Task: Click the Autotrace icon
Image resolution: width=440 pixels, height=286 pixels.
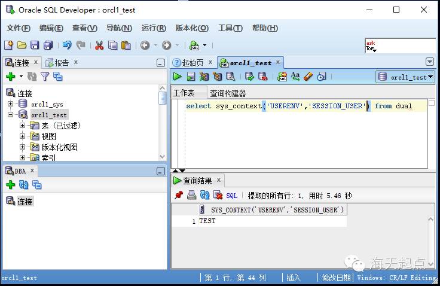Action: (x=218, y=77)
